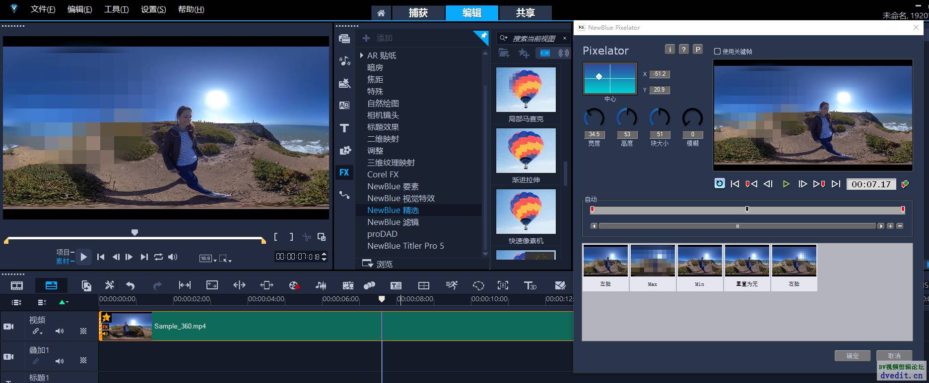Viewport: 929px width, 383px height.
Task: Mute the 视频 track audio
Action: pos(60,331)
